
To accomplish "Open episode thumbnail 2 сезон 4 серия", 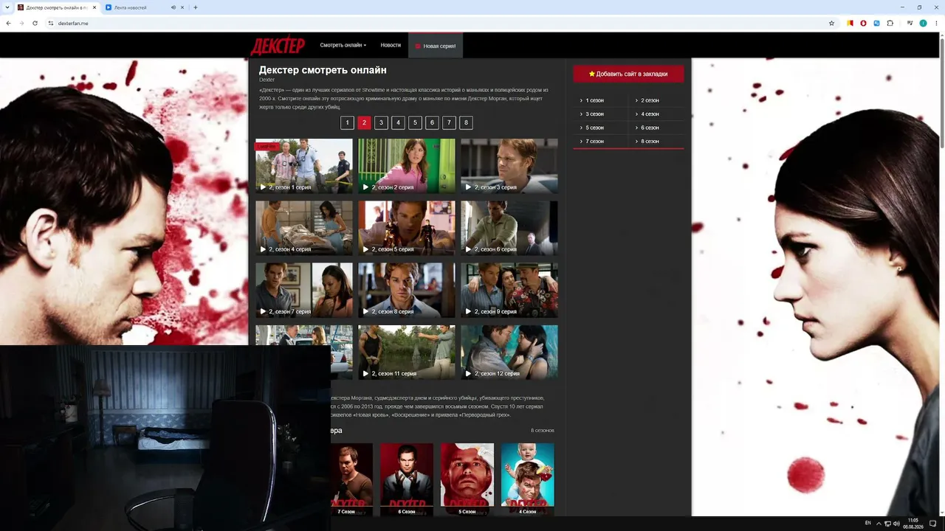I will click(304, 228).
